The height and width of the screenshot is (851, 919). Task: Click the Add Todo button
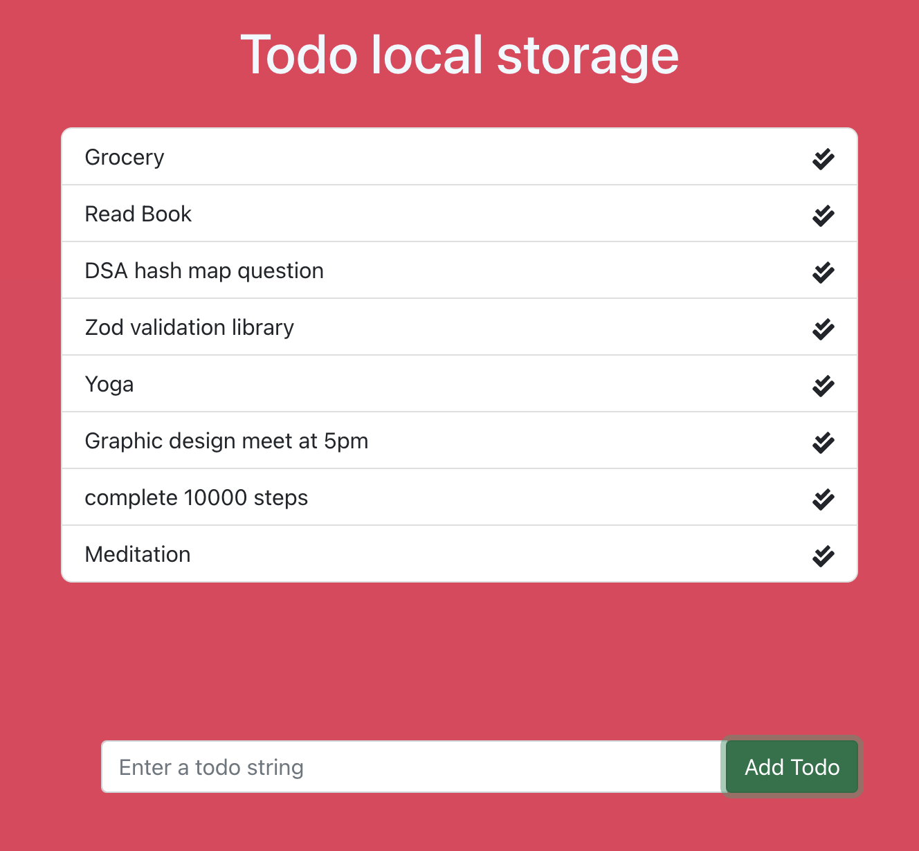pos(792,767)
